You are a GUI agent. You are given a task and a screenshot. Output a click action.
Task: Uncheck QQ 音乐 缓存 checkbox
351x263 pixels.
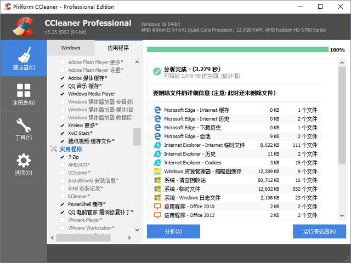tap(62, 86)
